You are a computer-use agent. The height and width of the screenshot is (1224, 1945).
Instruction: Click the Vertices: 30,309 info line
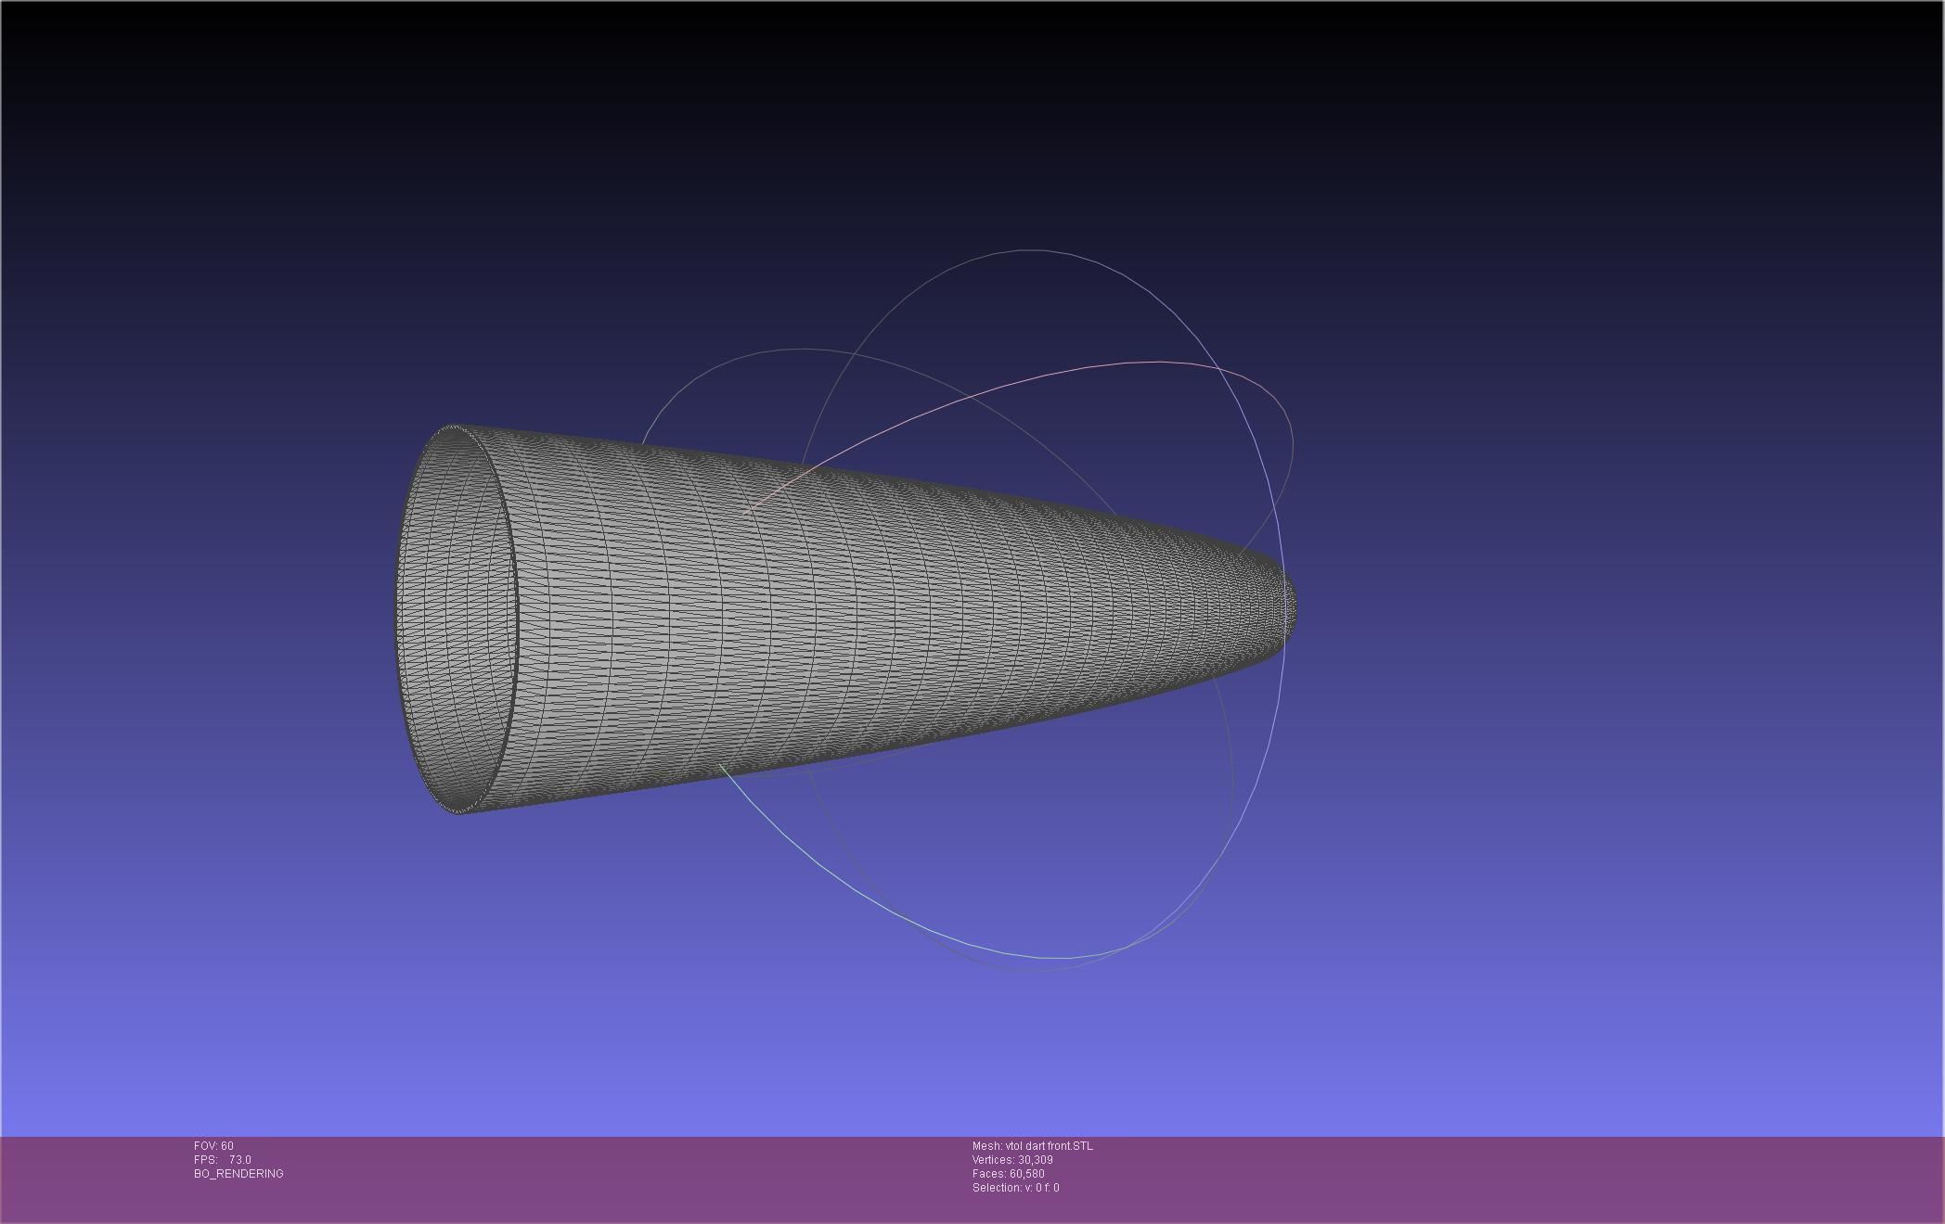click(x=1012, y=1160)
